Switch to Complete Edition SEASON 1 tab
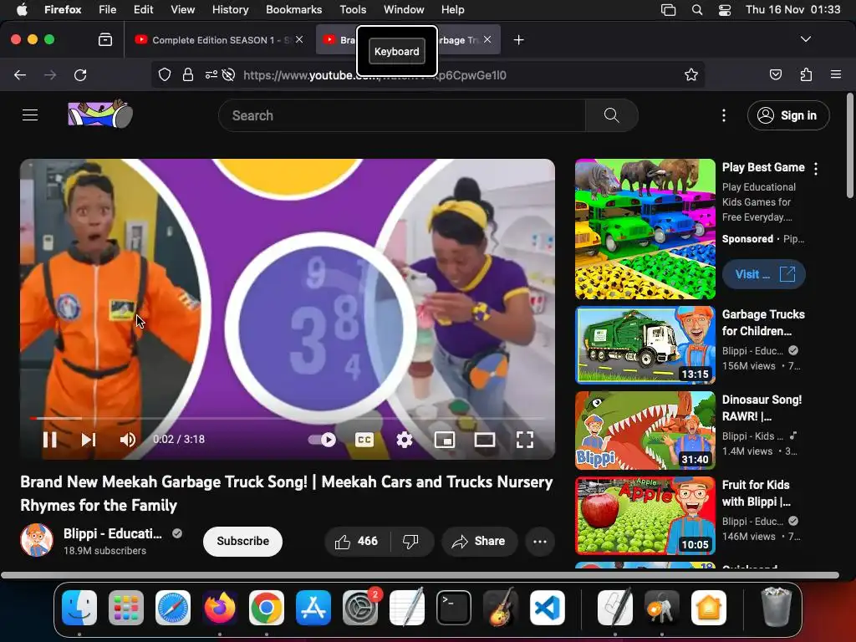 (x=218, y=40)
